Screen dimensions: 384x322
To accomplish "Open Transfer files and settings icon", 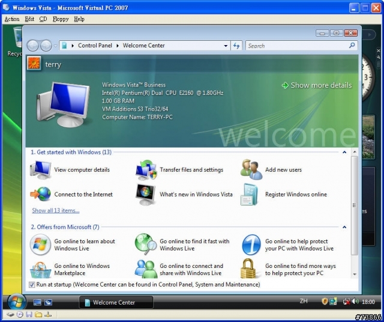I will [x=146, y=169].
